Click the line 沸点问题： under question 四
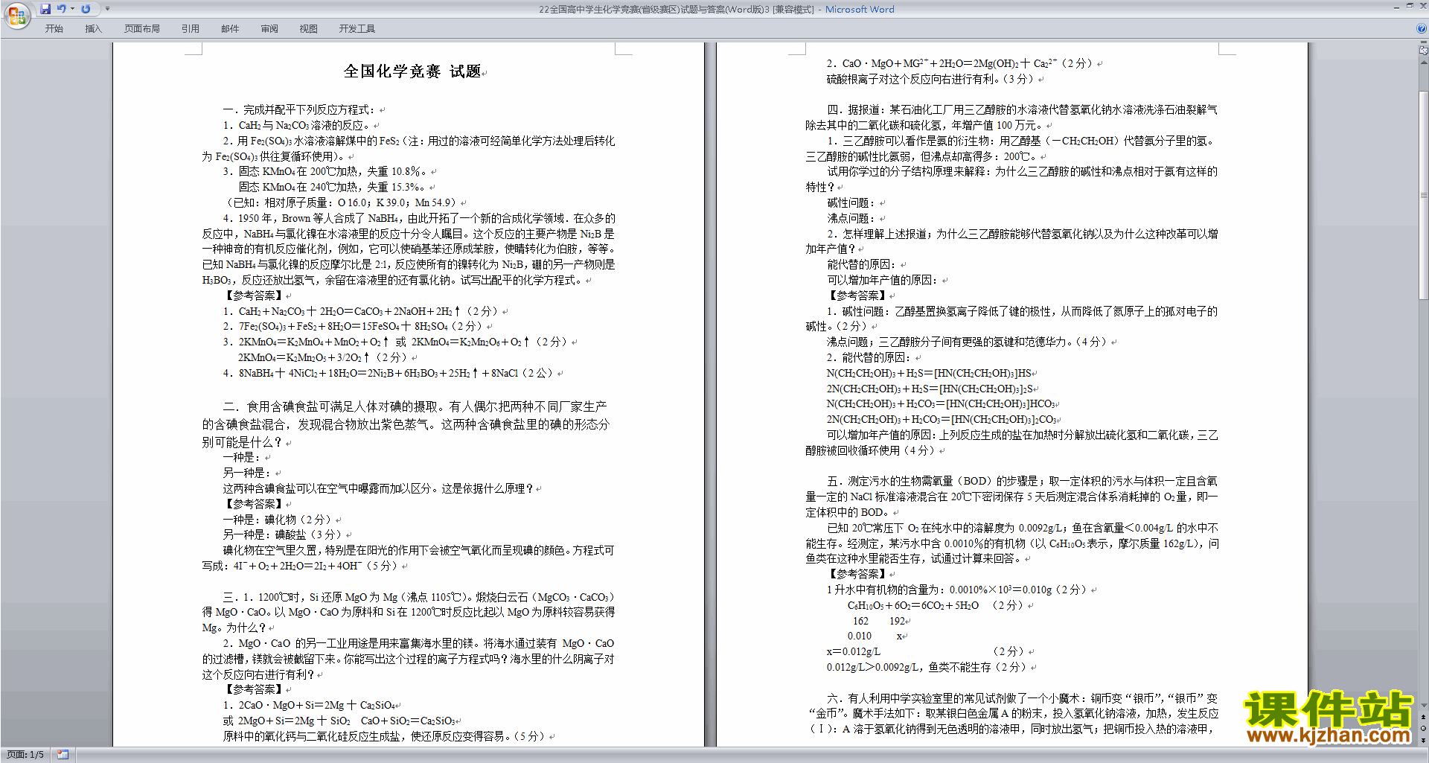1429x763 pixels. (x=851, y=218)
